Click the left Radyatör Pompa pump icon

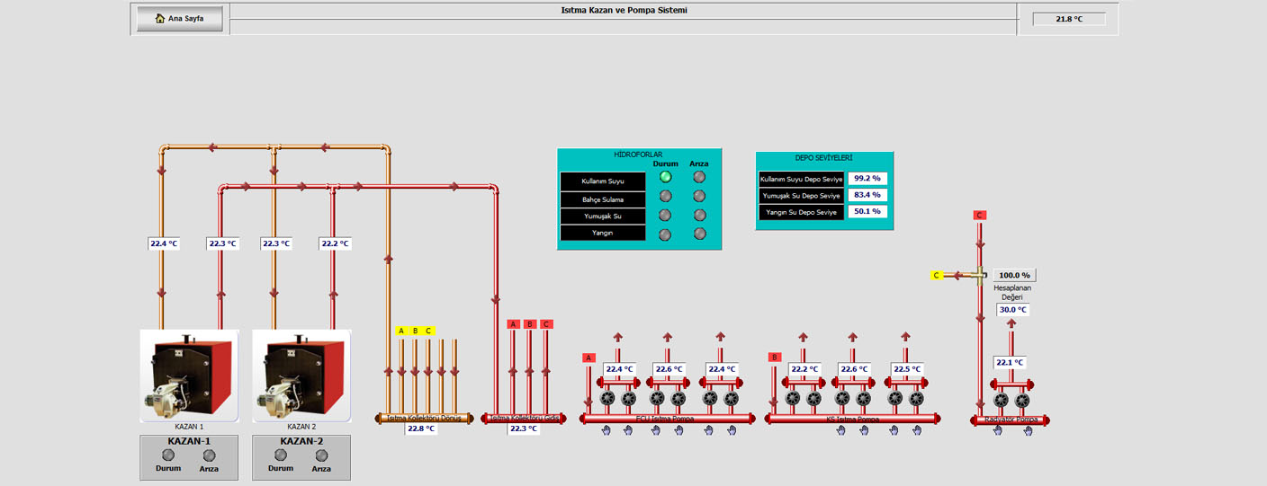coord(1000,401)
